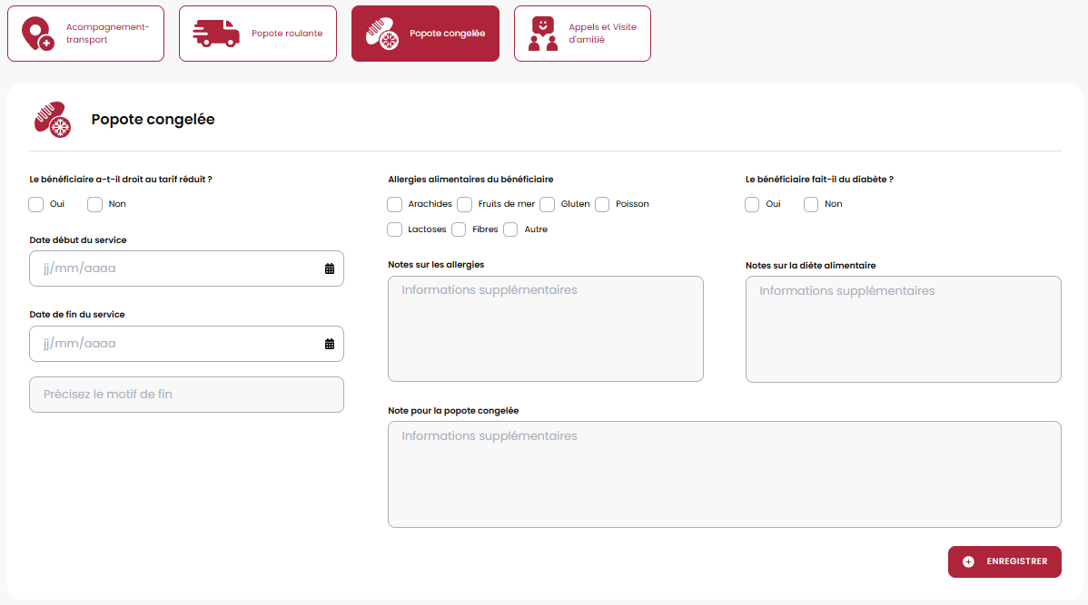Click the Acompagnement-transport map pin icon
This screenshot has height=605, width=1088.
click(x=38, y=34)
